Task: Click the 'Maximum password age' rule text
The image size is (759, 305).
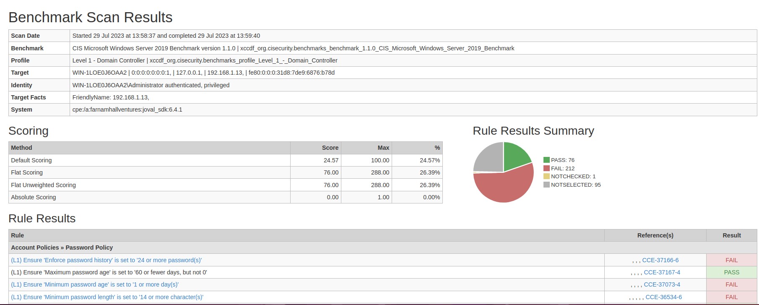Action: 109,272
